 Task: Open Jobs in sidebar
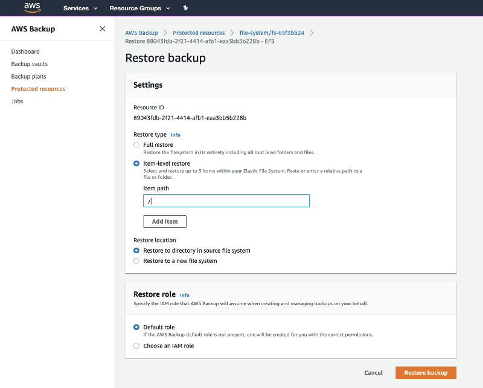[x=18, y=101]
